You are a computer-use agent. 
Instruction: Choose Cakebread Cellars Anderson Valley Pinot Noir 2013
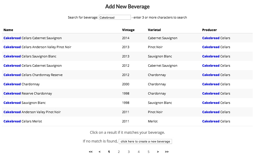pyautogui.click(x=127, y=47)
